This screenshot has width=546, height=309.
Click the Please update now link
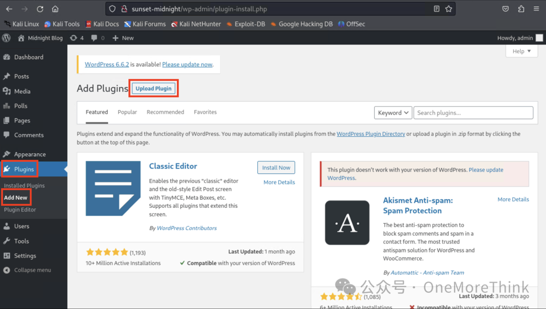[188, 64]
